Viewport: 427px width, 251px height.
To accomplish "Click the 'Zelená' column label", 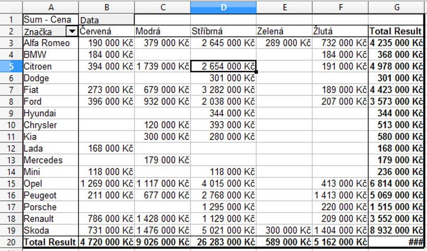I will 285,31.
